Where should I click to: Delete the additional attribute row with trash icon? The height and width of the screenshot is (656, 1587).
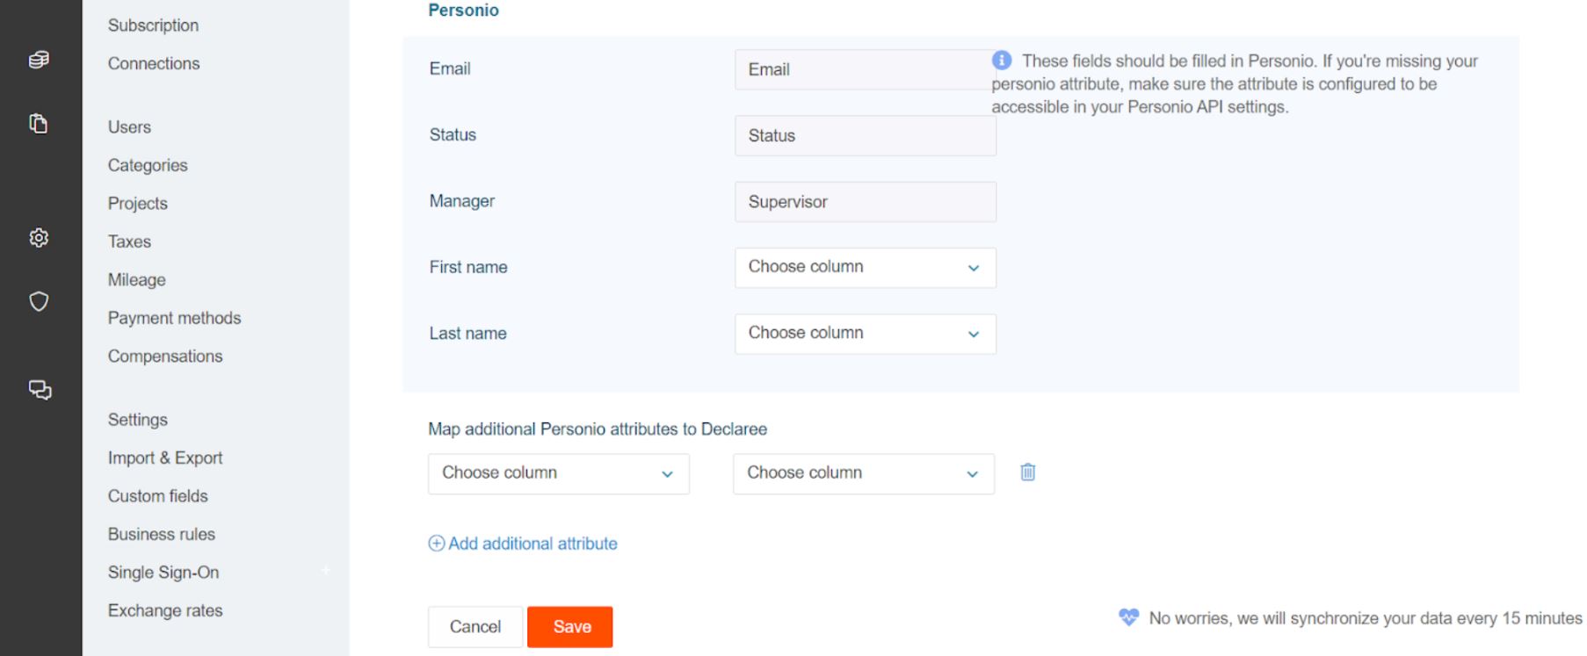click(x=1027, y=472)
